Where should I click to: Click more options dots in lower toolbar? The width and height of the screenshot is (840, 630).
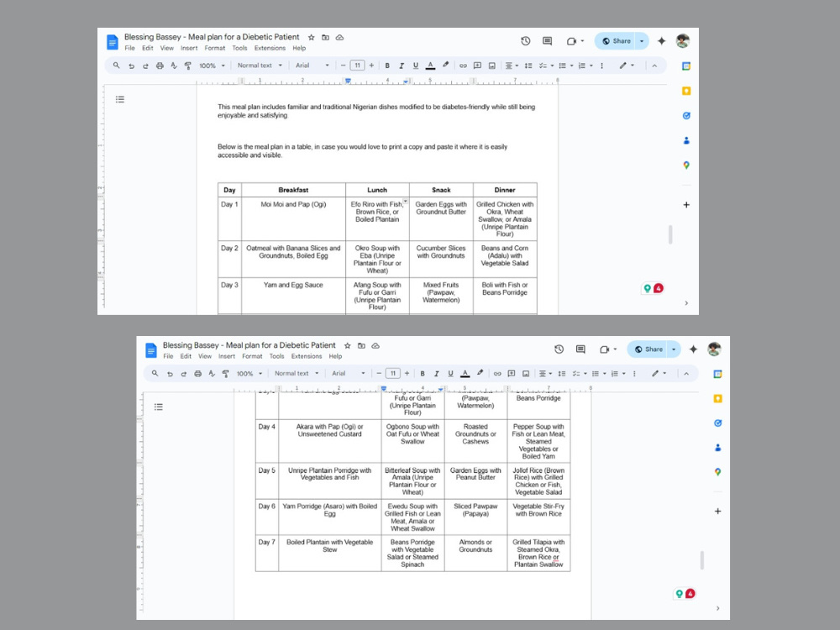[634, 374]
